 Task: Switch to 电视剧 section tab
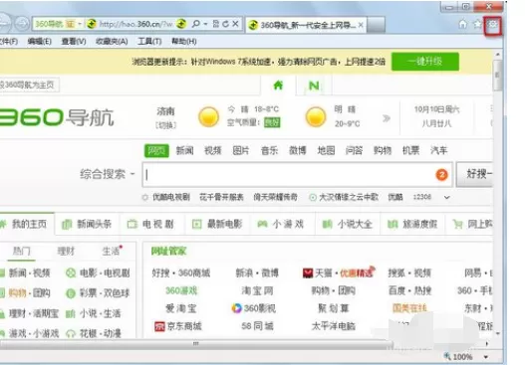coord(151,224)
